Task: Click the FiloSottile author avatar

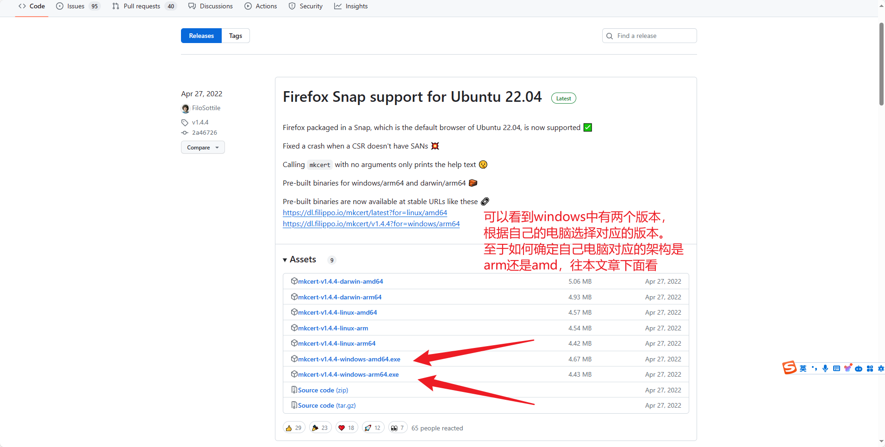Action: click(185, 108)
